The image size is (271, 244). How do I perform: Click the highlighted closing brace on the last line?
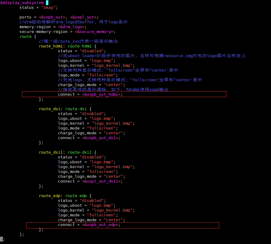pos(1,239)
